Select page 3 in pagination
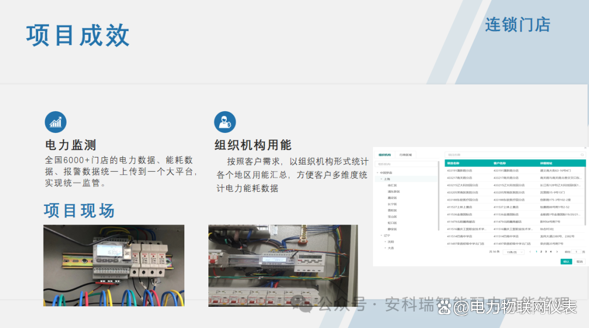The width and height of the screenshot is (589, 328). (x=546, y=252)
